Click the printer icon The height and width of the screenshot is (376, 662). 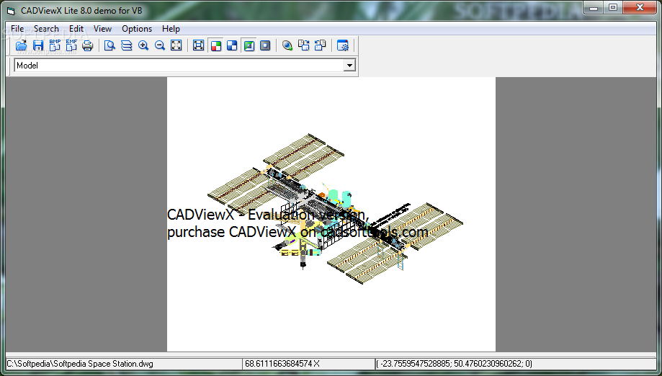87,45
